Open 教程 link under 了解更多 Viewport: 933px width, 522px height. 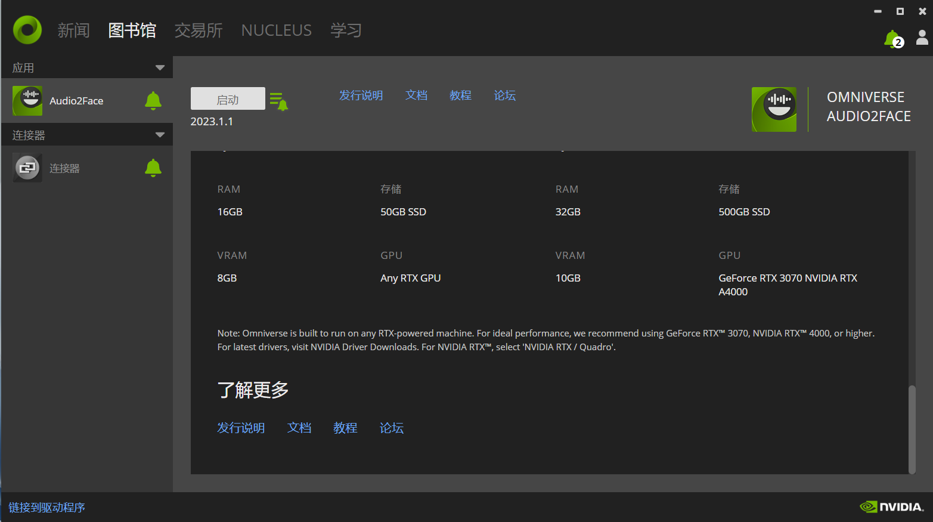pyautogui.click(x=345, y=428)
